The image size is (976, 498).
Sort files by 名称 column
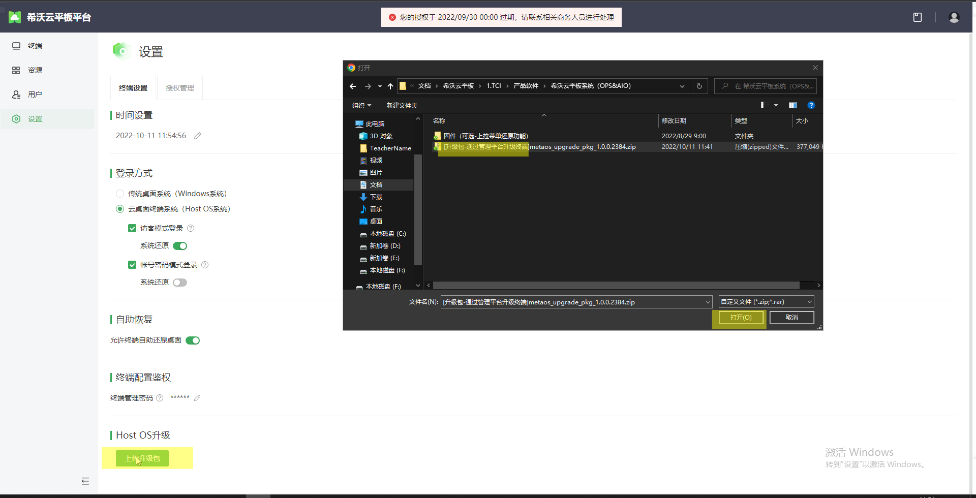(543, 121)
